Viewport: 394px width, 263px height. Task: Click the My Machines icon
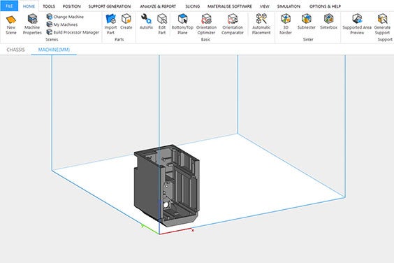(50, 24)
